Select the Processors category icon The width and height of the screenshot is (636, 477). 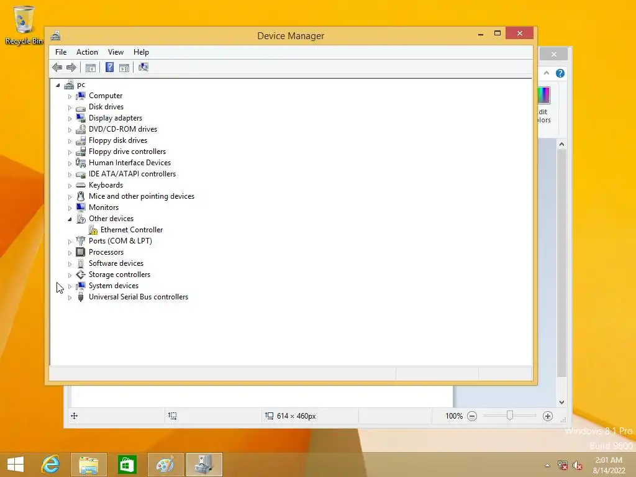pyautogui.click(x=81, y=252)
